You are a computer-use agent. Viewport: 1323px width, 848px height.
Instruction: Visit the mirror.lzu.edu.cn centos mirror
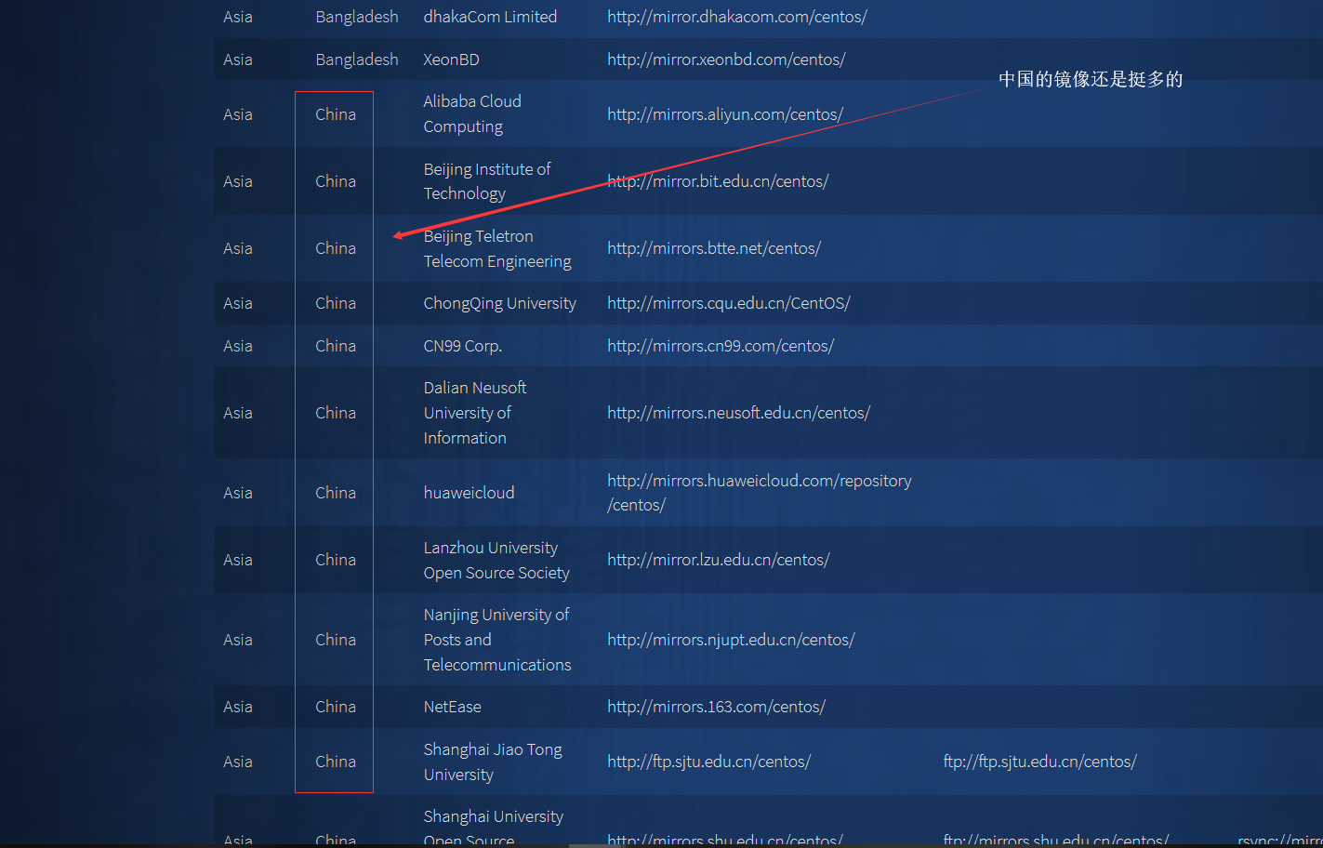pos(719,560)
